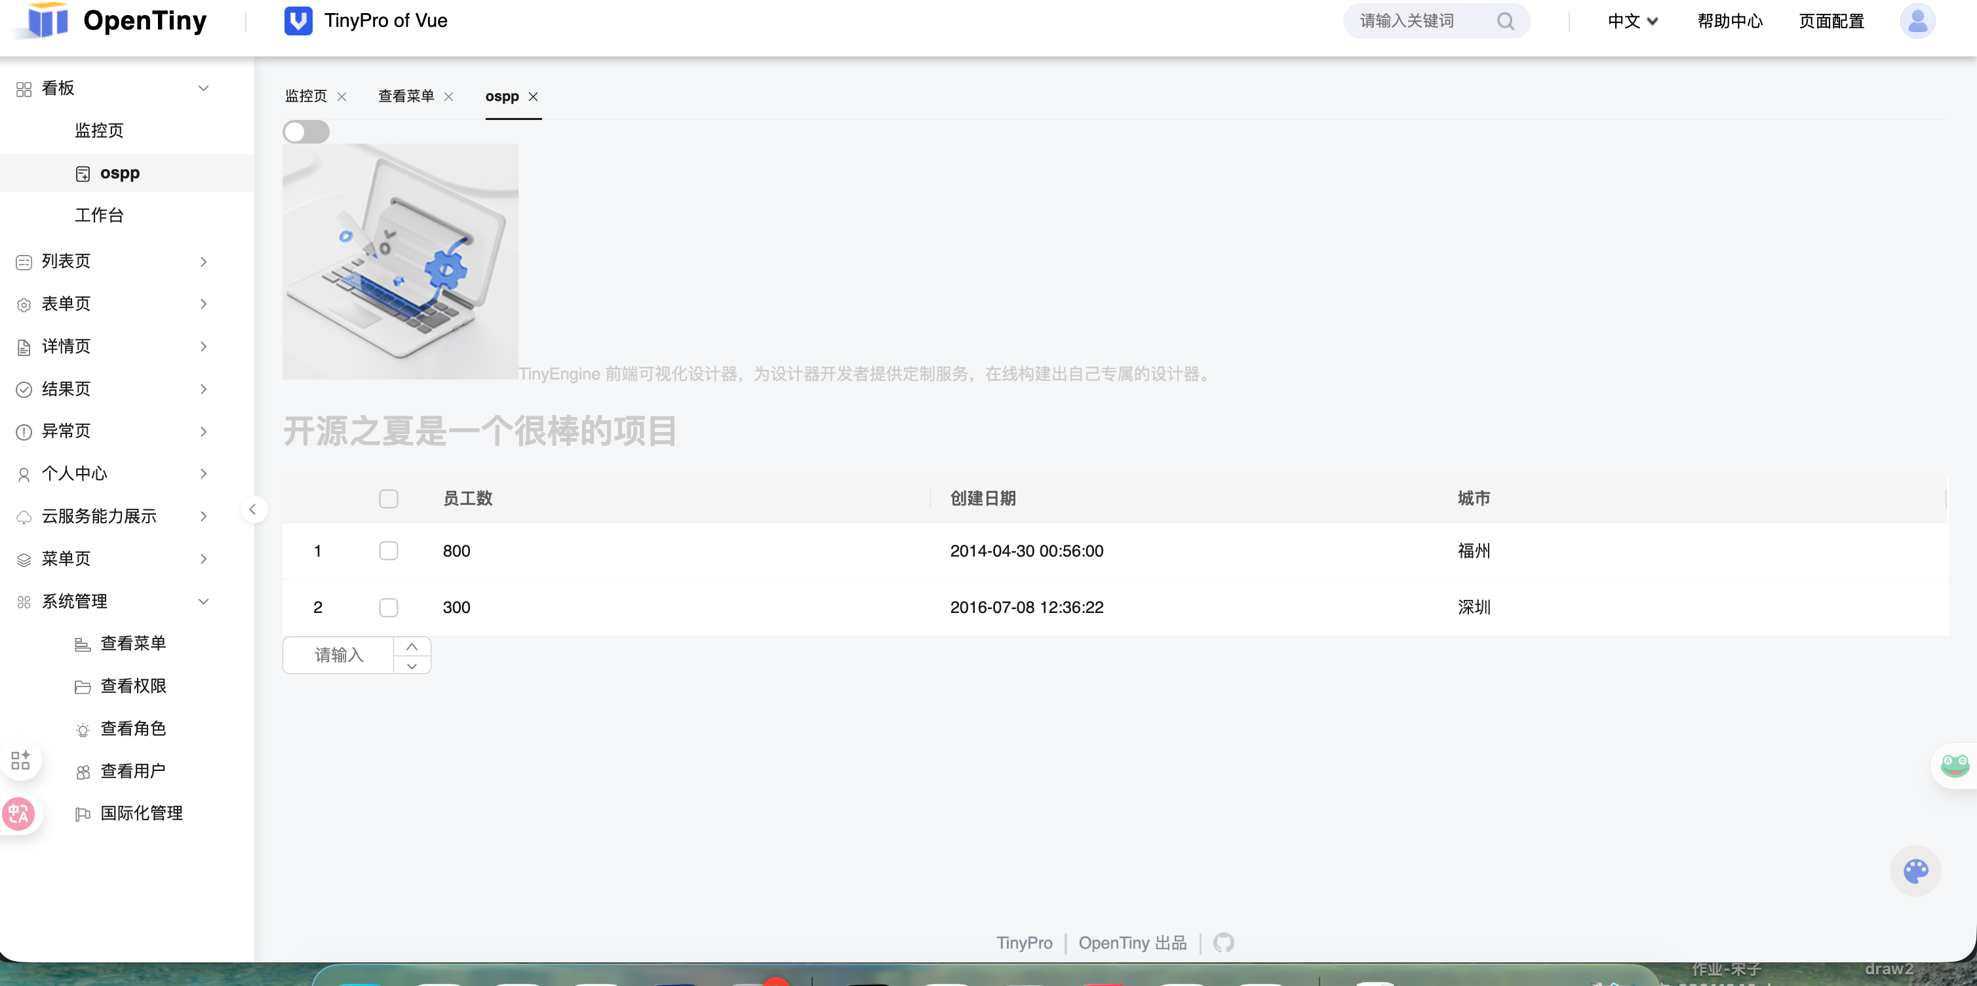The image size is (1977, 986).
Task: Open the 中文 language dropdown
Action: pos(1632,21)
